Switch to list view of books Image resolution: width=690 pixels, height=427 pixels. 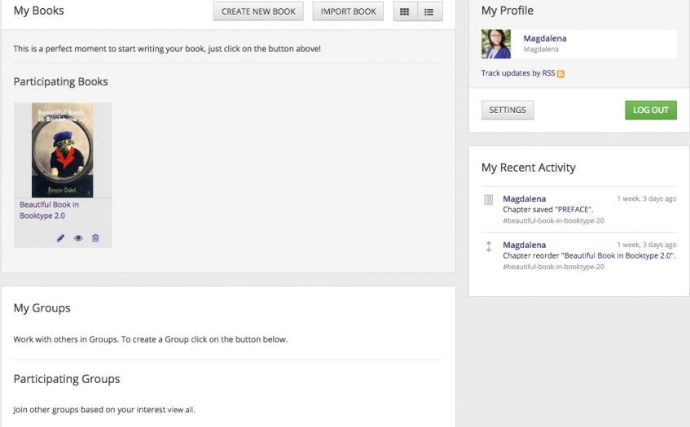(429, 11)
